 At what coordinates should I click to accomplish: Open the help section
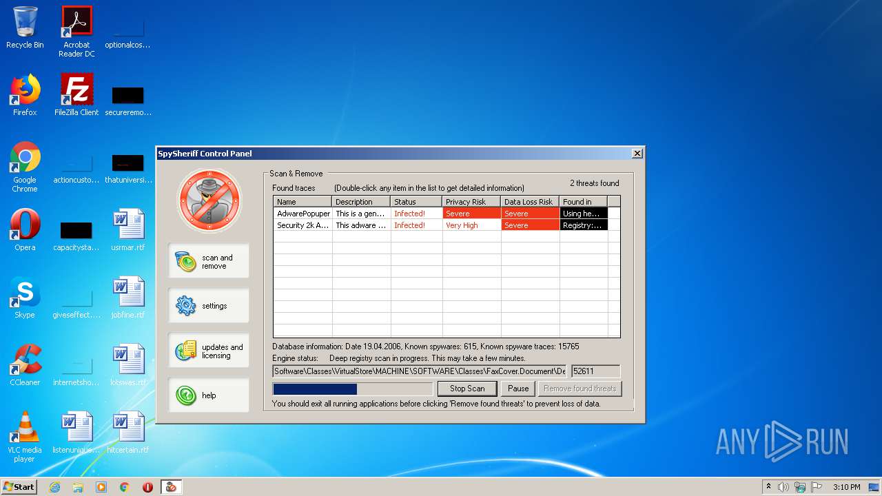(209, 395)
